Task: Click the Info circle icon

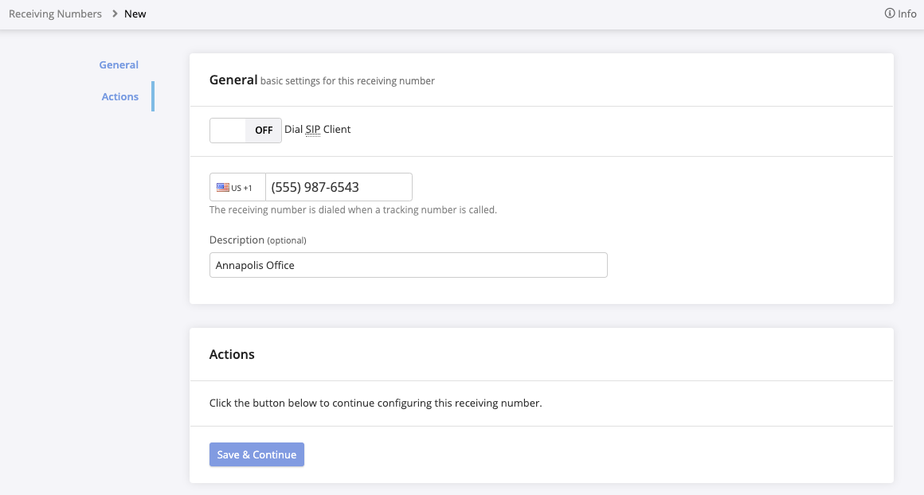Action: coord(890,14)
